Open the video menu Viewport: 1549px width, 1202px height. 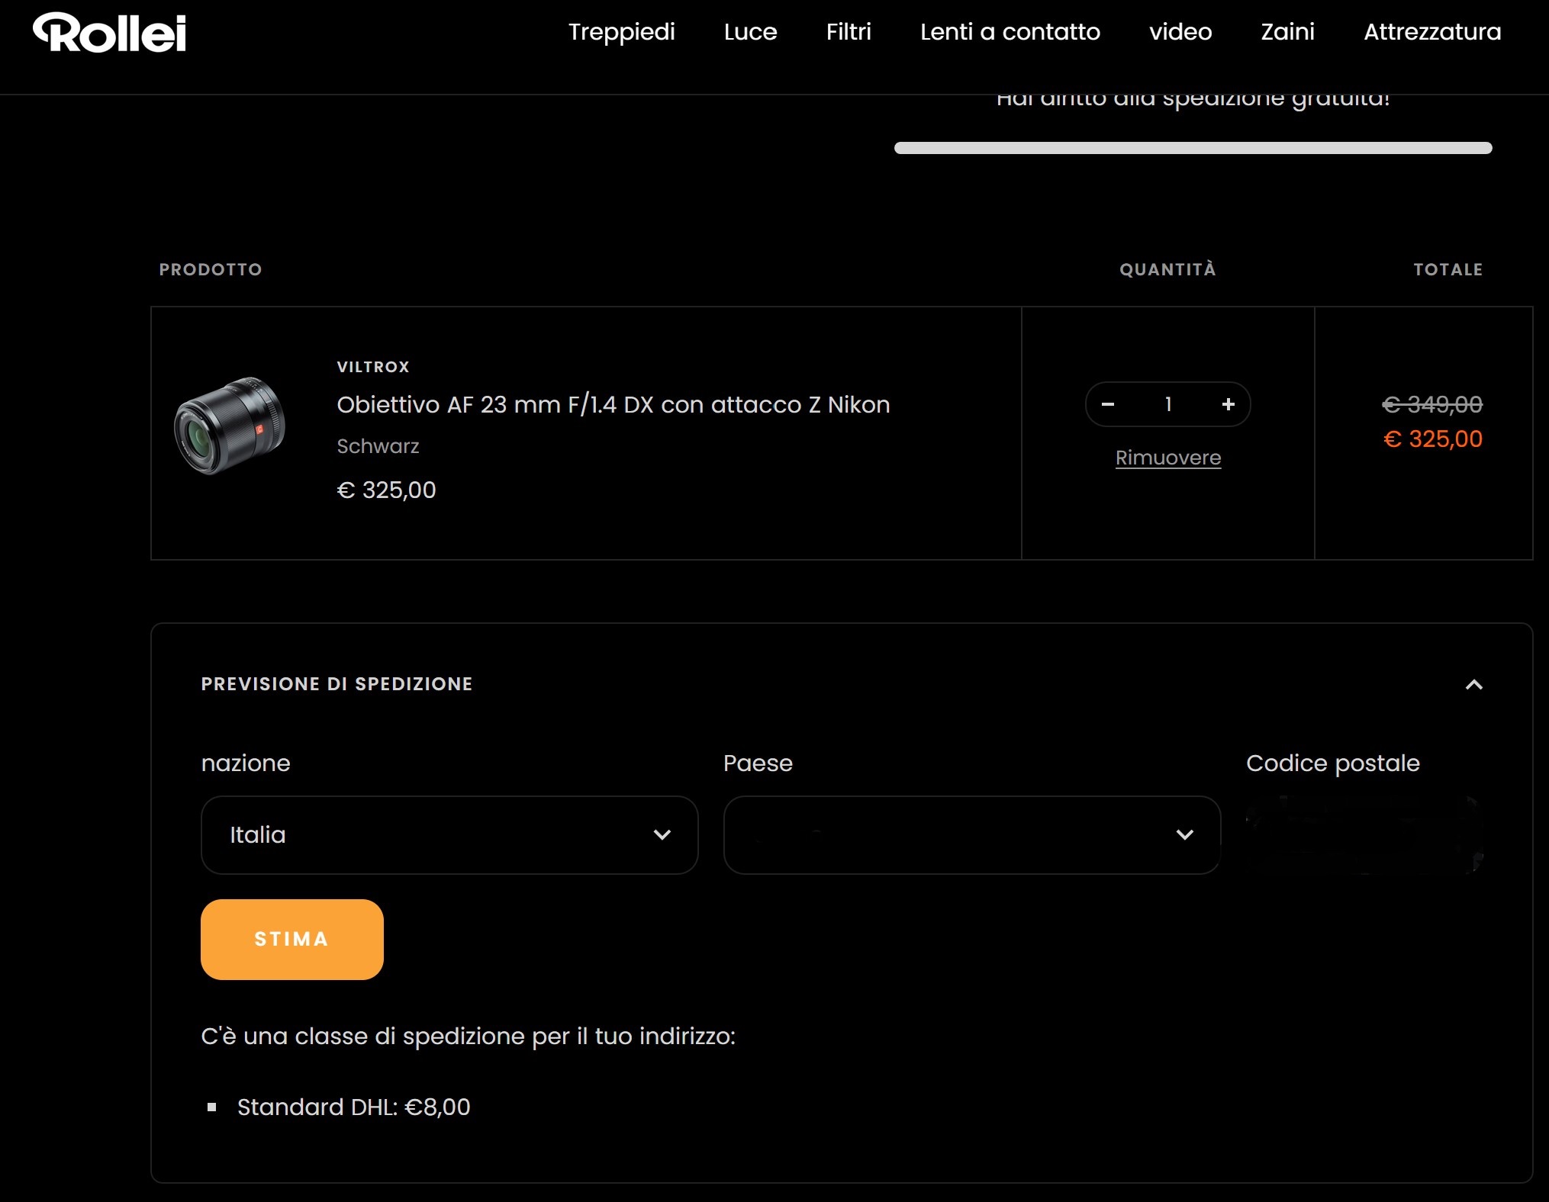[1180, 32]
